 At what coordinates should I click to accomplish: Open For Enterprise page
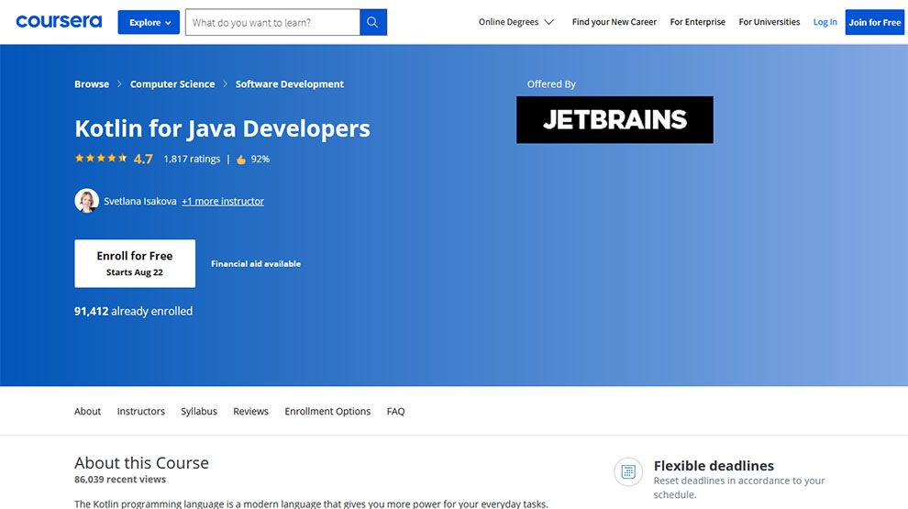coord(697,22)
